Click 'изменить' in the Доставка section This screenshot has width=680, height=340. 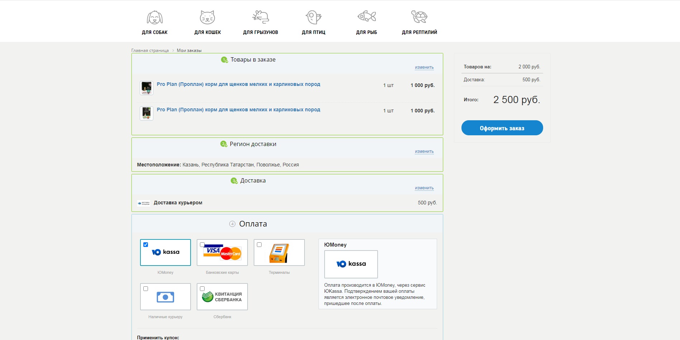click(x=424, y=188)
